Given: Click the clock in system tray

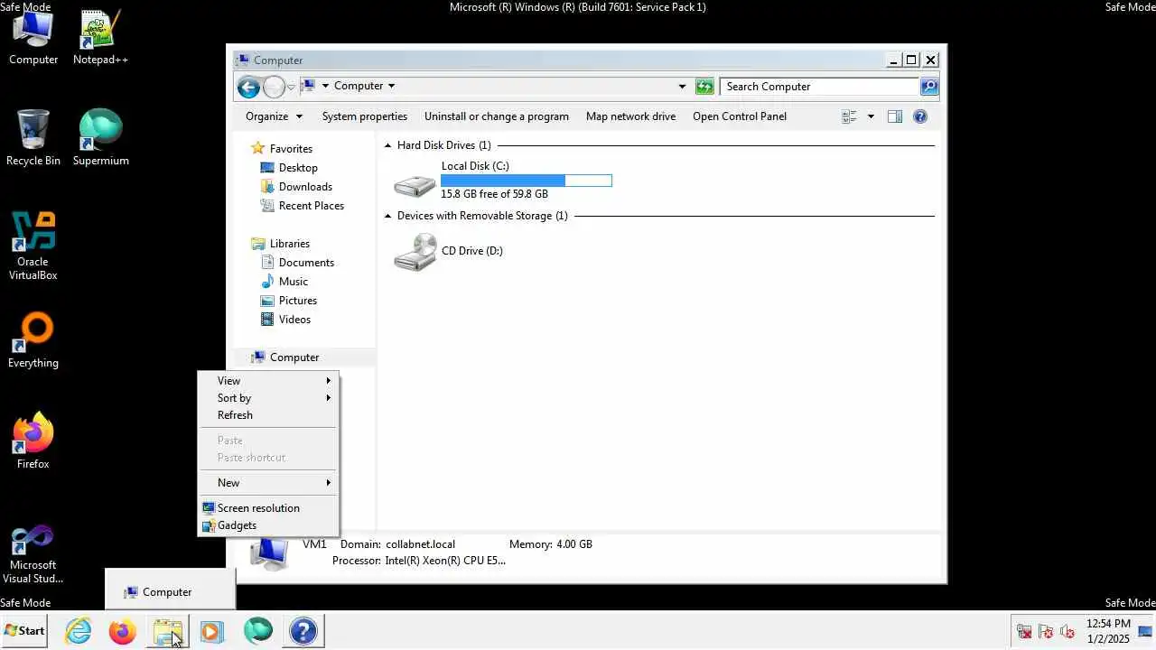Looking at the screenshot, I should pos(1108,631).
